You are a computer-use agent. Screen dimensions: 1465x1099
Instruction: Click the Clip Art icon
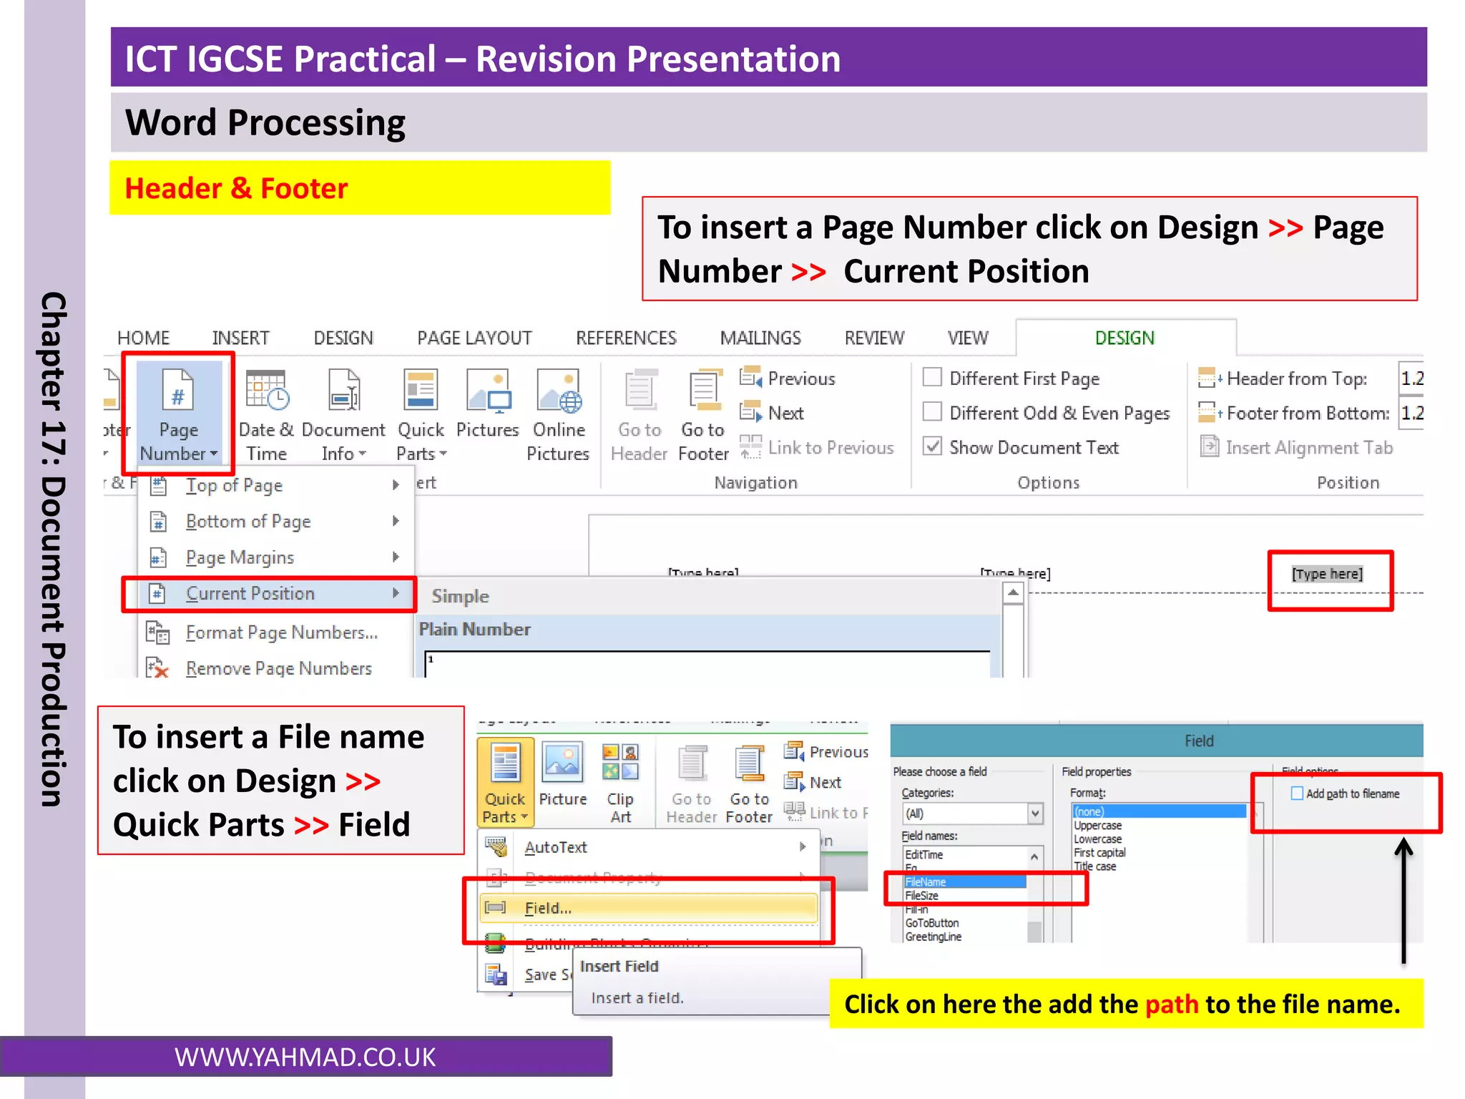(619, 763)
